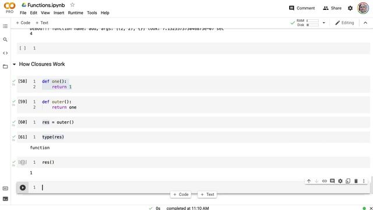Screen dimensions: 373x210
Task: Select the cell containing res()
Action: point(193,162)
